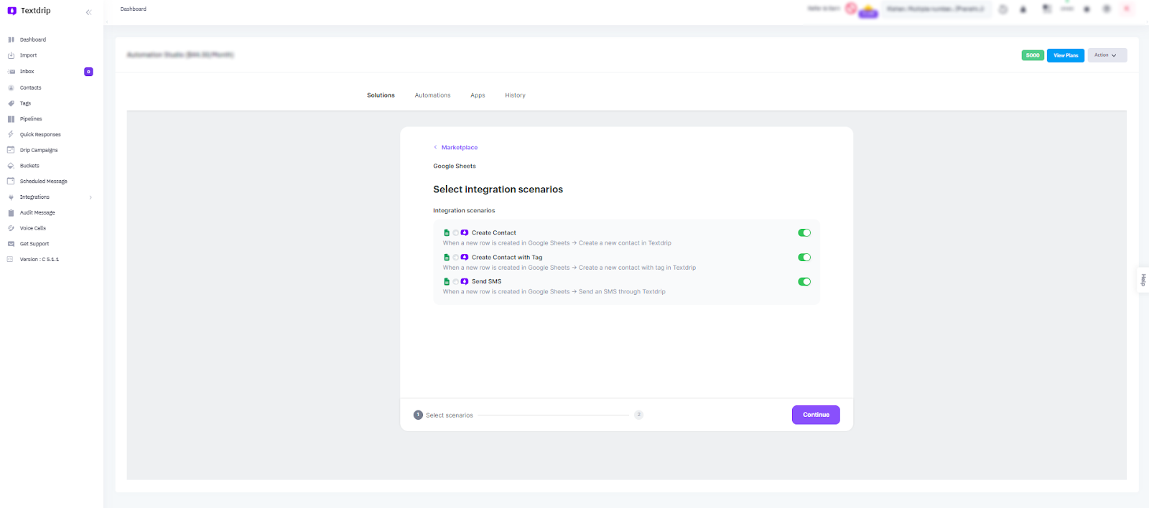
Task: Turn off the Send SMS scenario toggle
Action: point(804,281)
